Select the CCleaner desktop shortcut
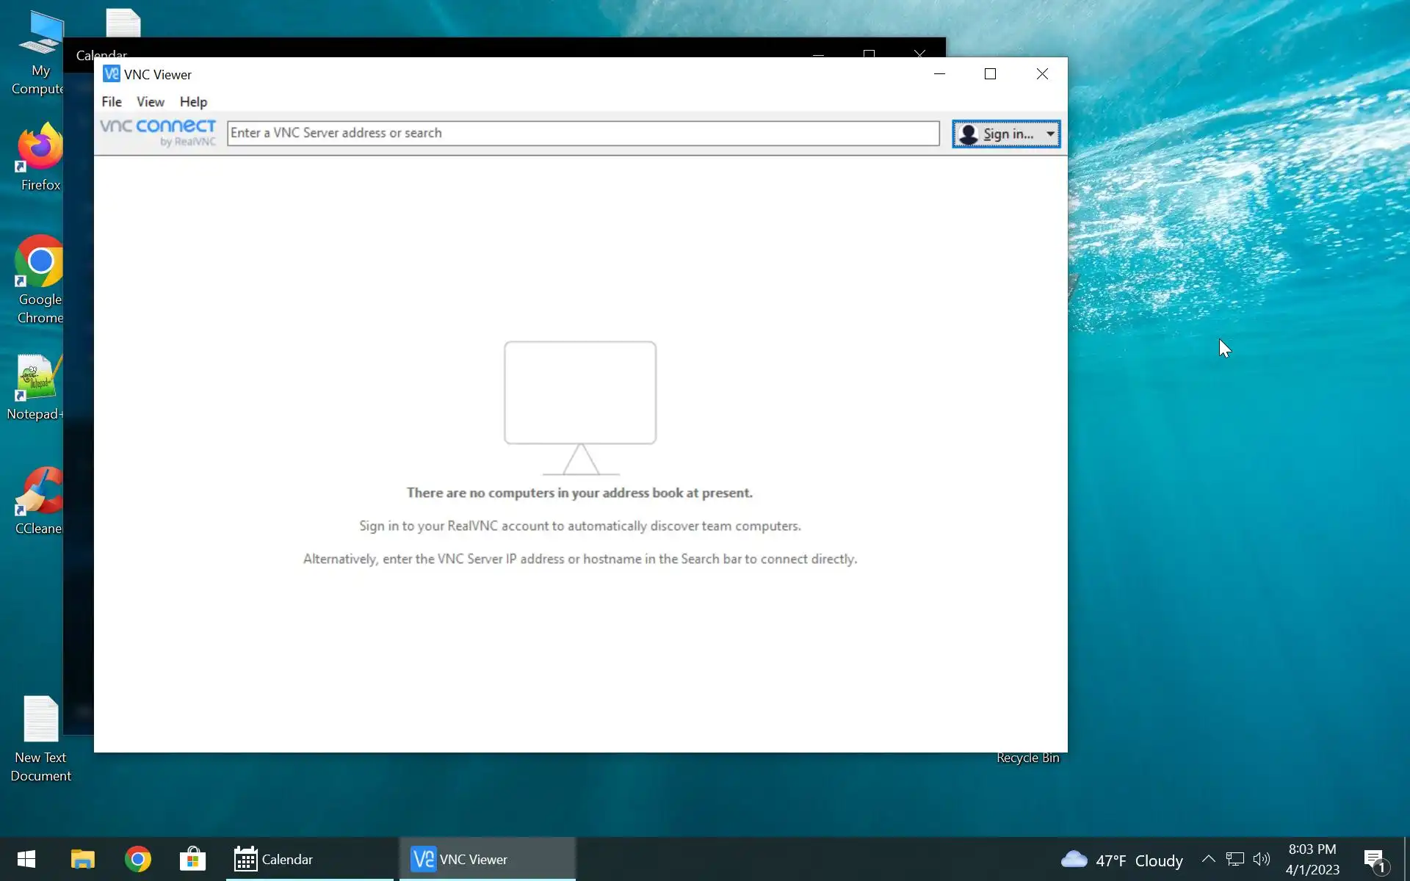 (x=41, y=492)
